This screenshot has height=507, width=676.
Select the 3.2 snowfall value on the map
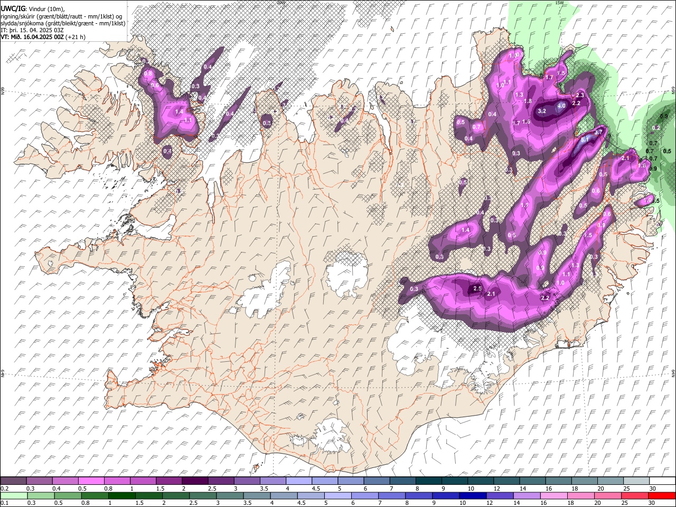542,111
